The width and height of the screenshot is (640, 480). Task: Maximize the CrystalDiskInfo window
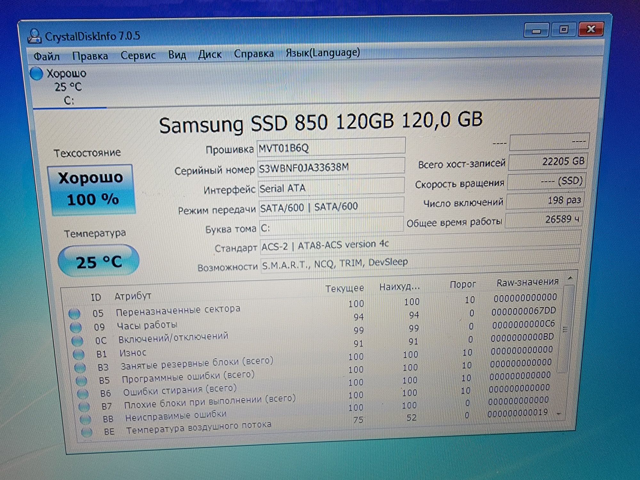point(564,30)
